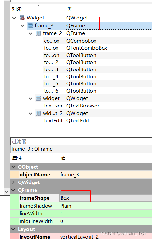Select the frameShape property name

click(x=35, y=198)
